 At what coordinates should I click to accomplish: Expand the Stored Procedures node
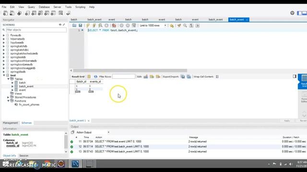(8, 97)
